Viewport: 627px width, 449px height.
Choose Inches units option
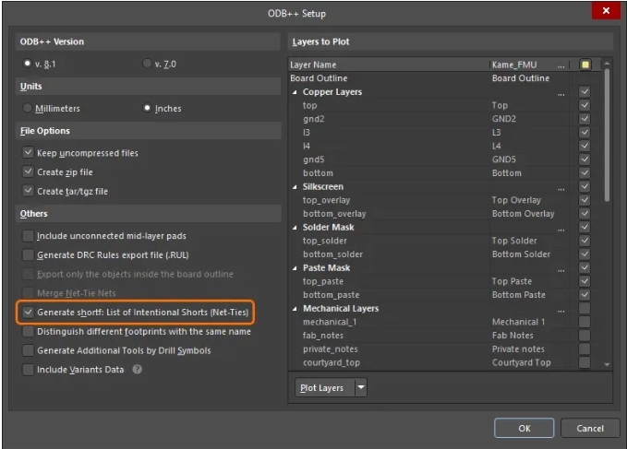147,108
